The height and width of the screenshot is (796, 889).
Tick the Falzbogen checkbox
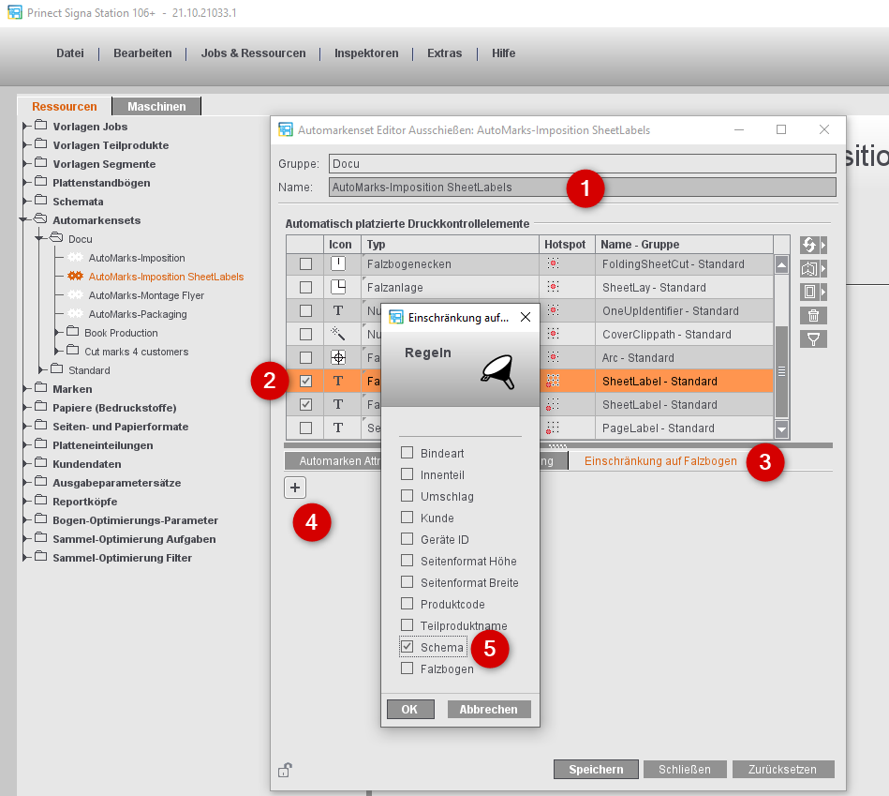pos(407,668)
